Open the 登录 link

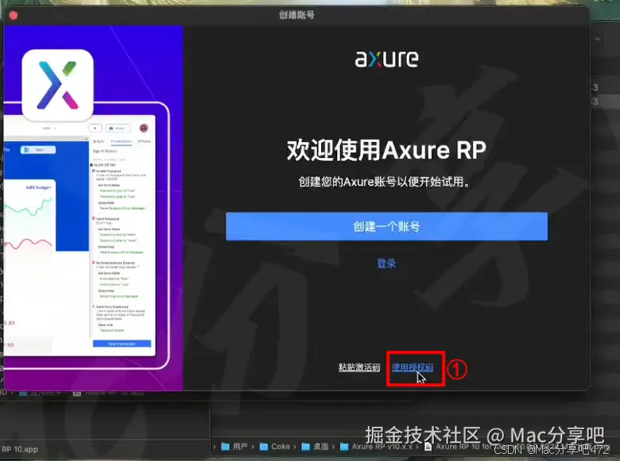(x=386, y=263)
